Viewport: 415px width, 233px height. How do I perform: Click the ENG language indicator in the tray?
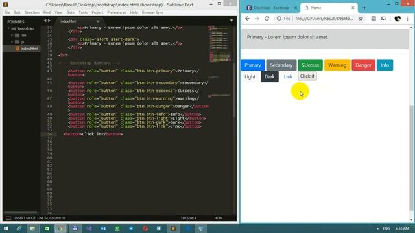coord(386,228)
